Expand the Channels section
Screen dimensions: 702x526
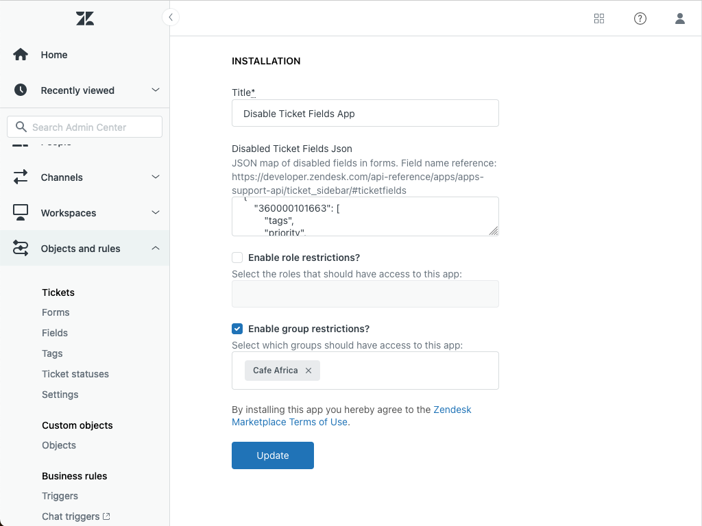click(x=155, y=177)
